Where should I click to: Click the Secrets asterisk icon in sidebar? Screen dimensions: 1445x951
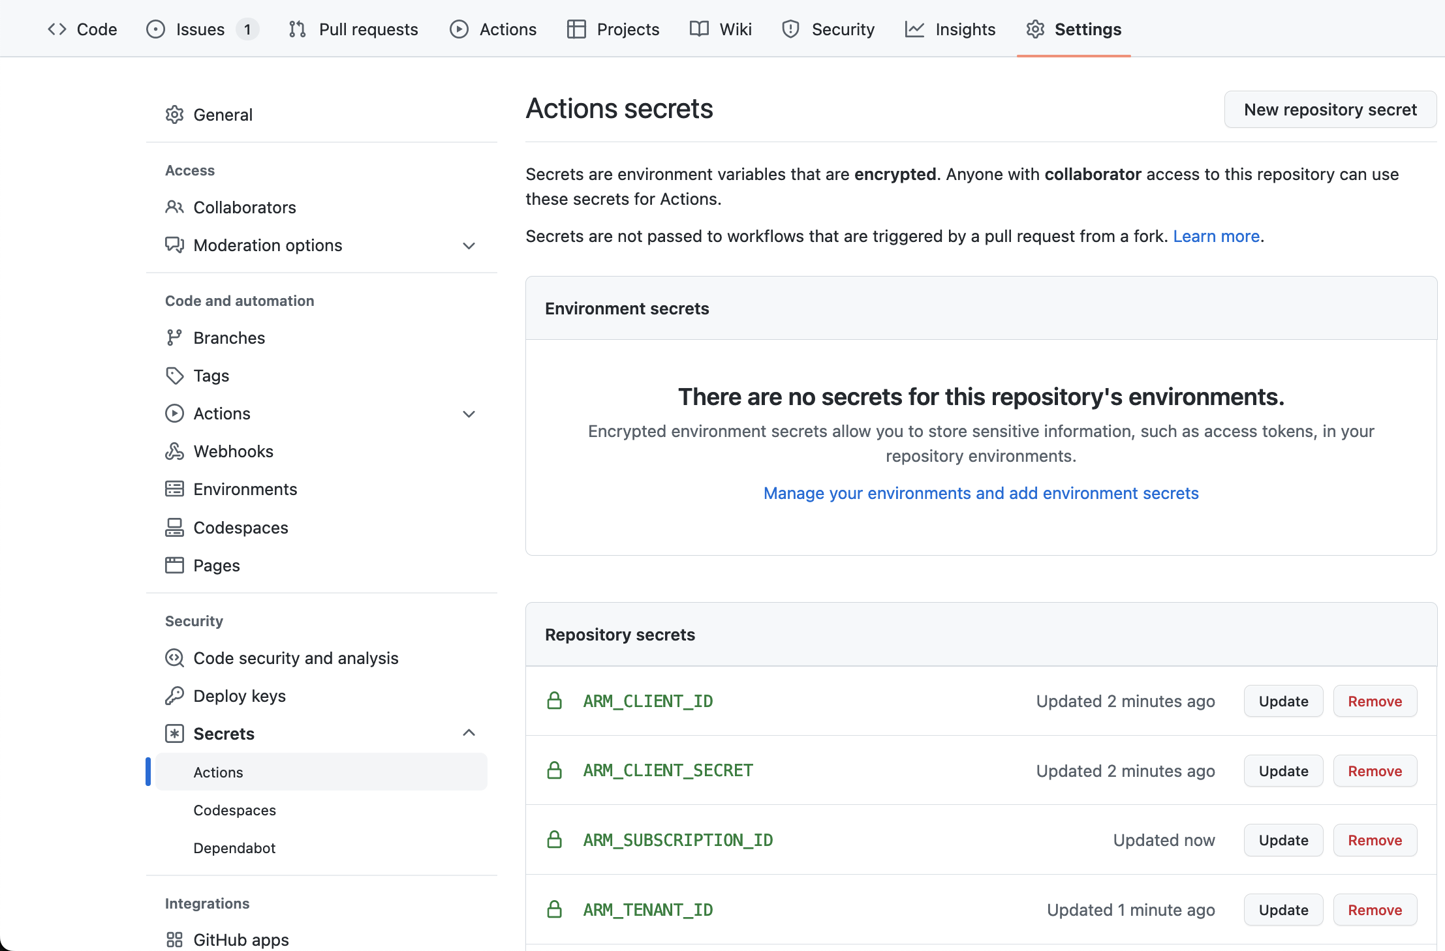tap(174, 733)
